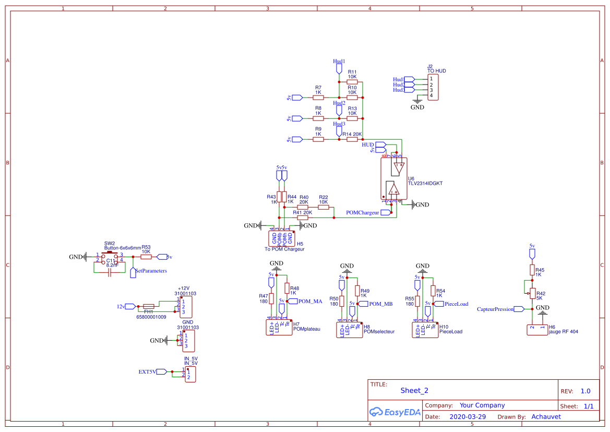The width and height of the screenshot is (610, 432).
Task: Select connector J2 TO HUD
Action: [x=434, y=86]
